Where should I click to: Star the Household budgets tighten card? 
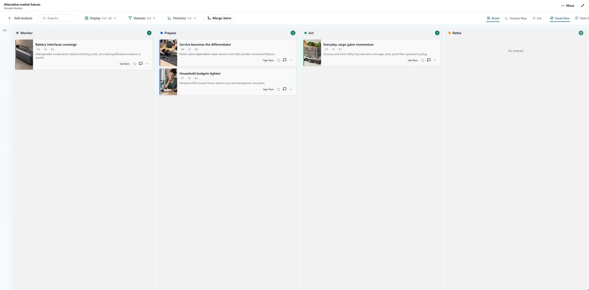coord(279,89)
